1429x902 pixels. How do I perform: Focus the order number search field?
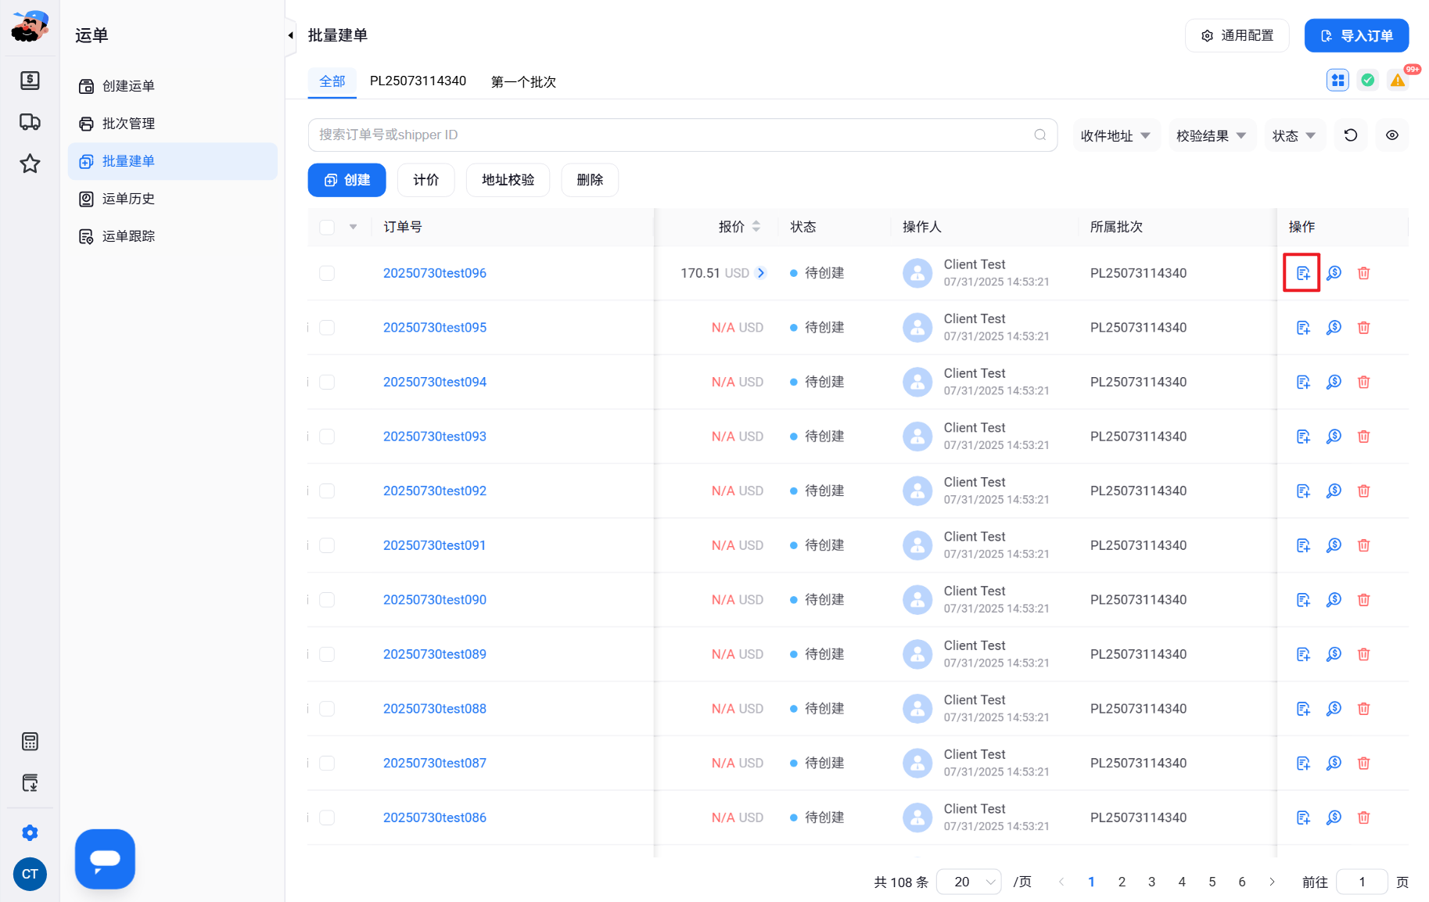click(x=683, y=135)
